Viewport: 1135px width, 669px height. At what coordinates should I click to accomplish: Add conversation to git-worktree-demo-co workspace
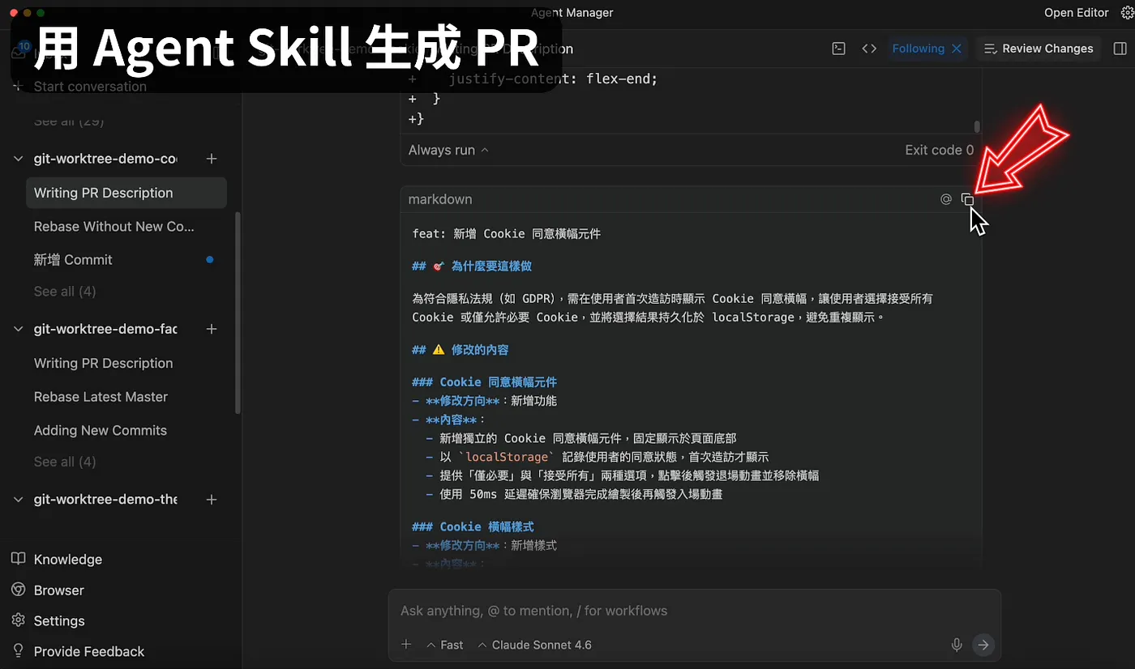pos(212,159)
